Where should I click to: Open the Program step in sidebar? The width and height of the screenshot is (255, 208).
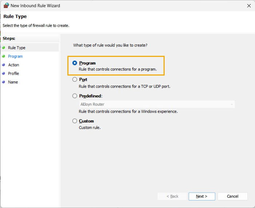tap(15, 56)
